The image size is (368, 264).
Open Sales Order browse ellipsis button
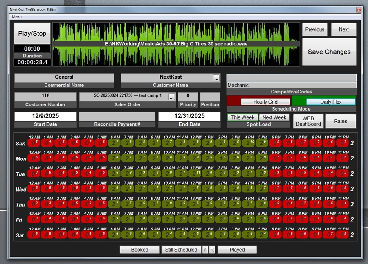click(x=171, y=97)
